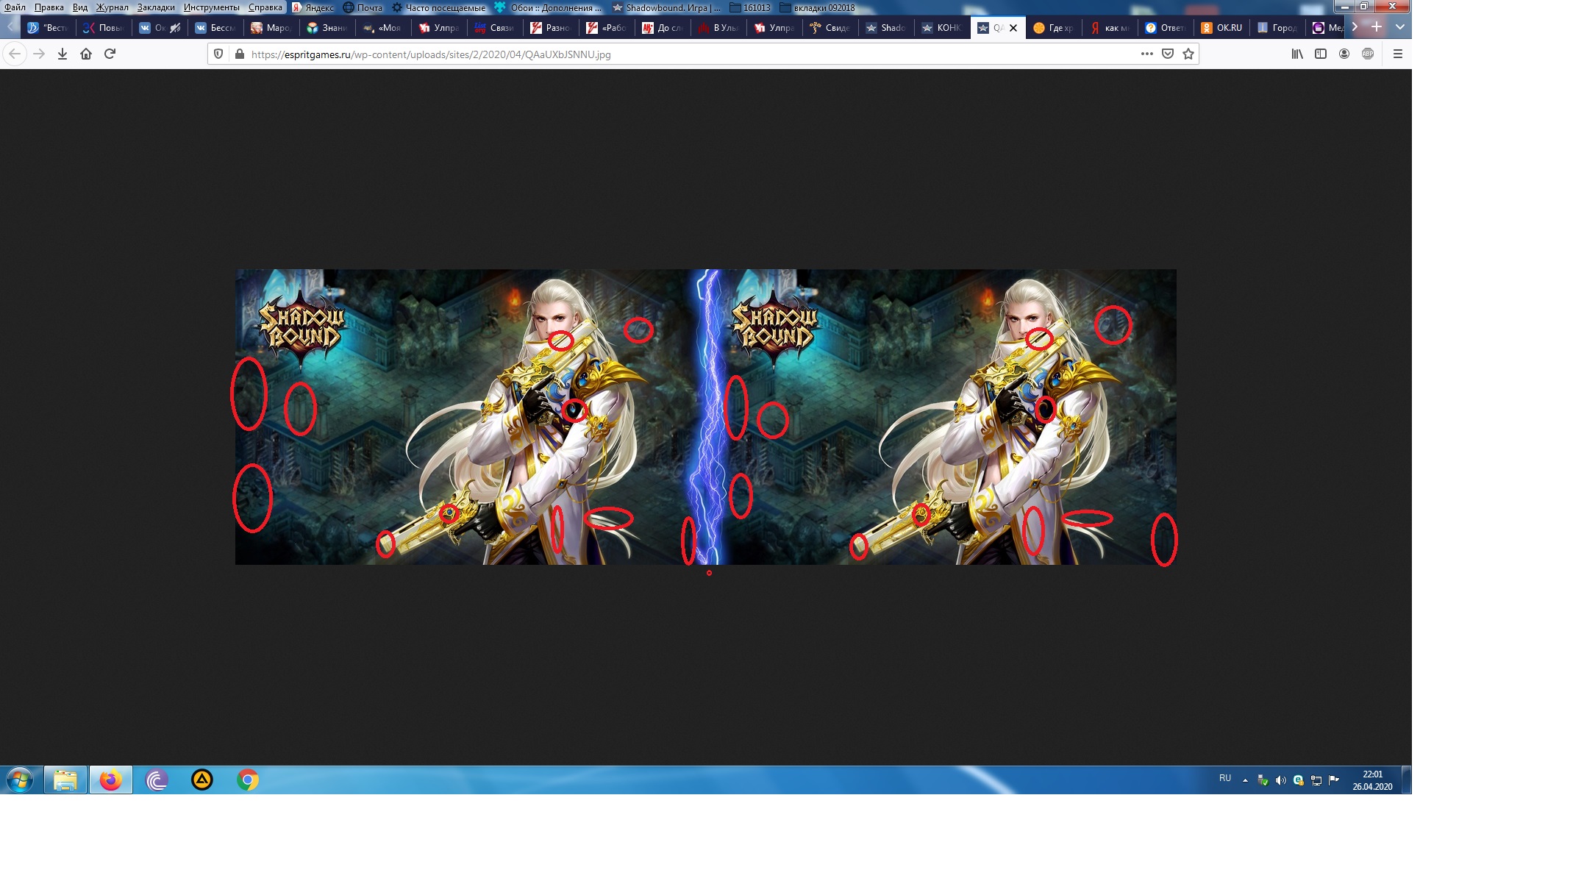
Task: Open Shadowbound. Игра bookmark
Action: tap(667, 7)
